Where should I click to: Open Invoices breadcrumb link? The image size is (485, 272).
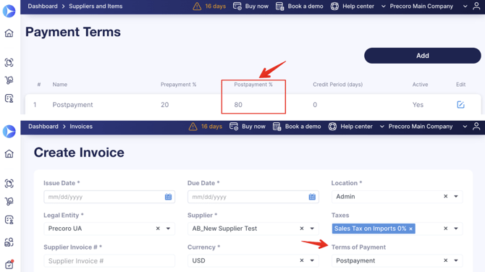[81, 127]
